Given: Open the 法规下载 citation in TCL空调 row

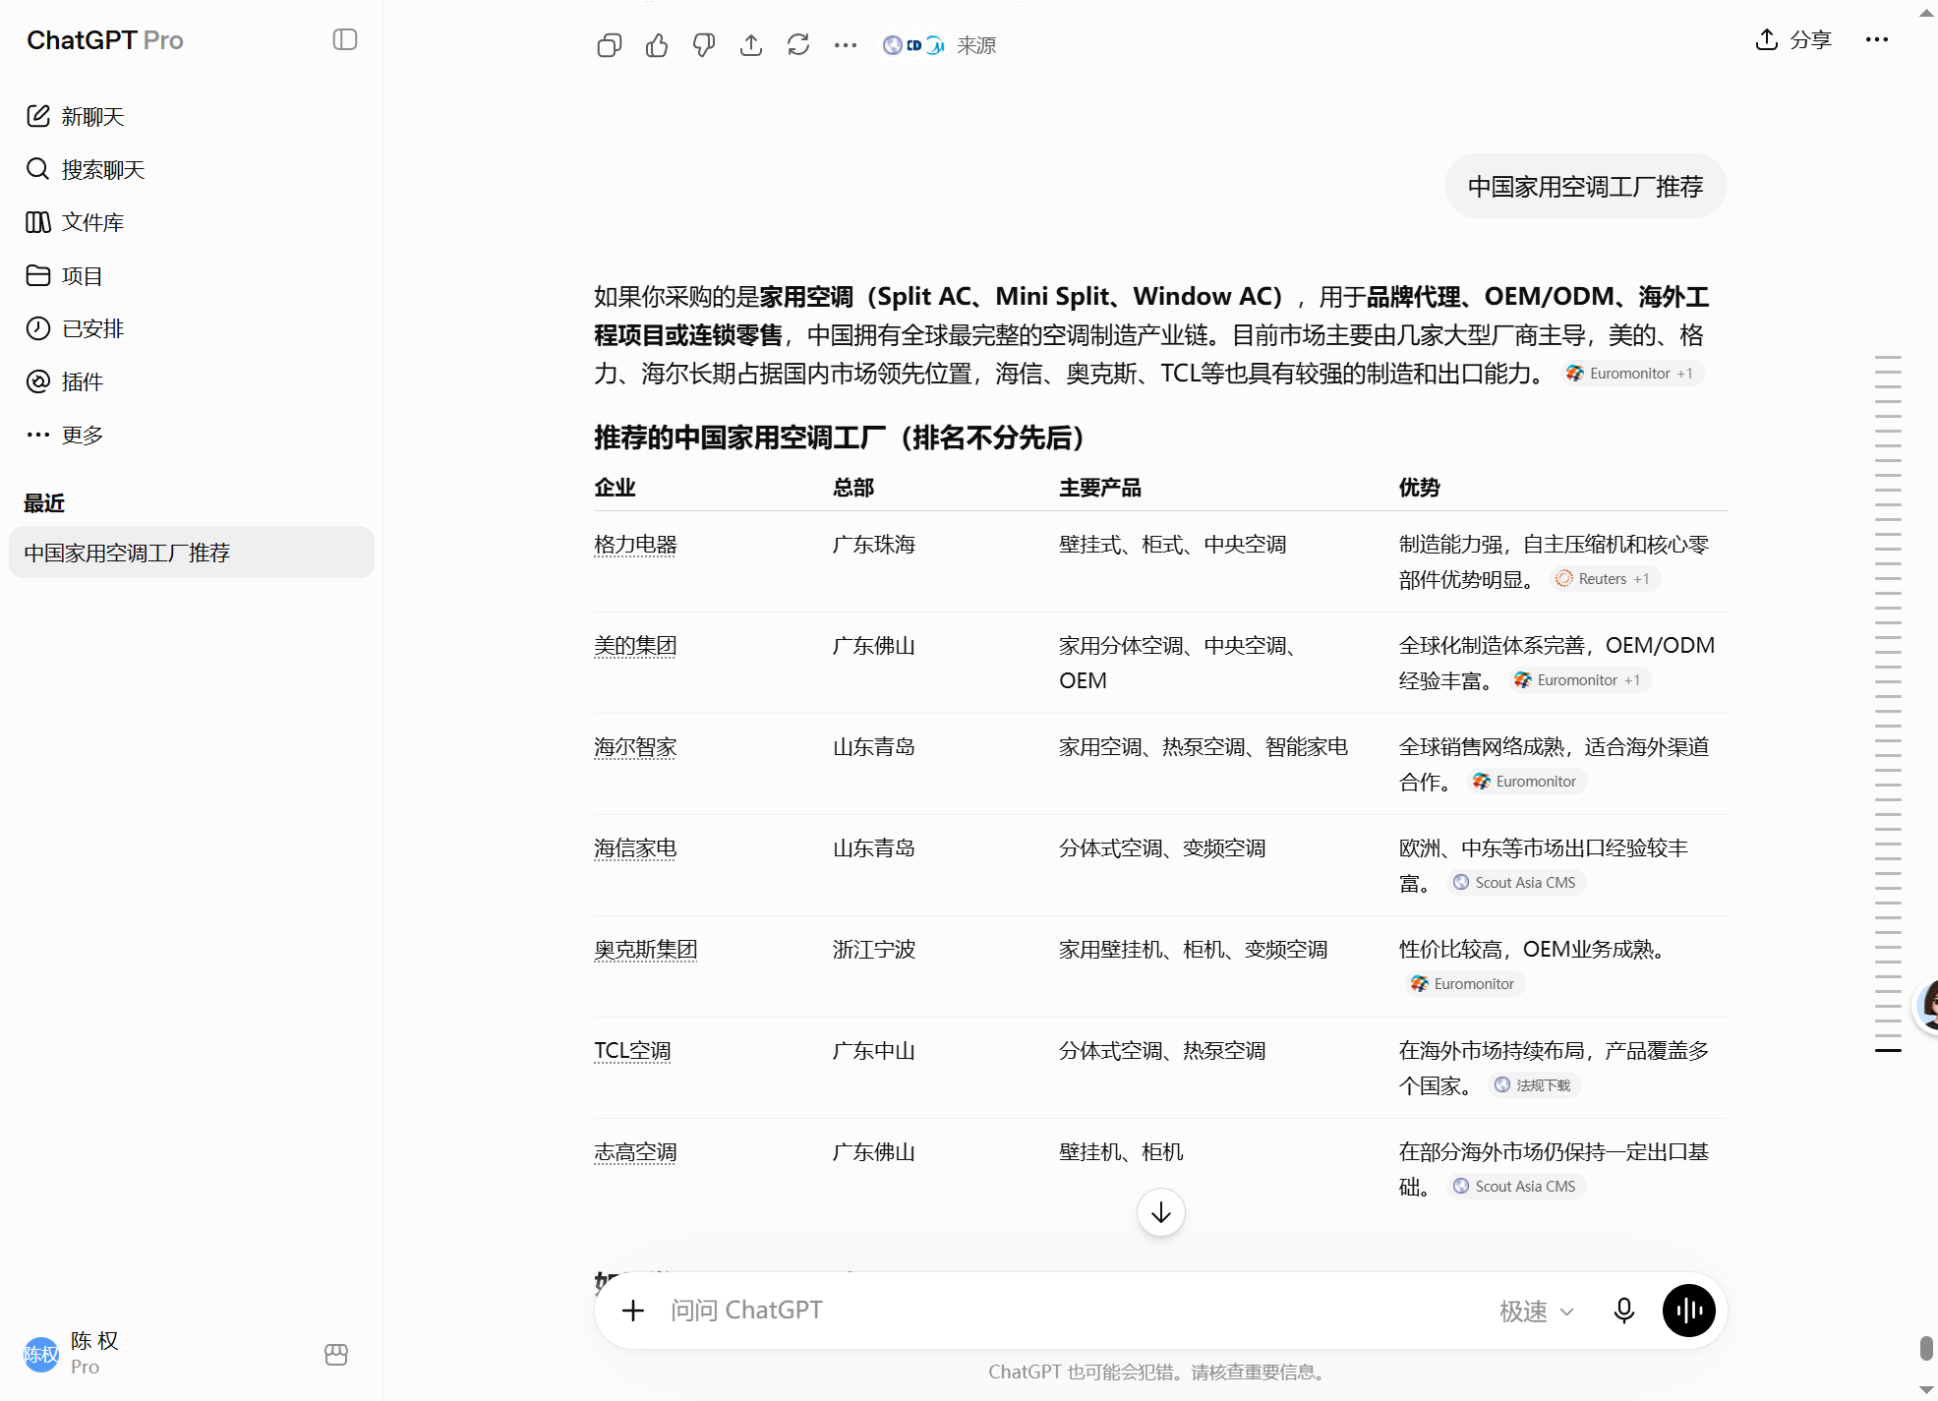Looking at the screenshot, I should point(1533,1085).
